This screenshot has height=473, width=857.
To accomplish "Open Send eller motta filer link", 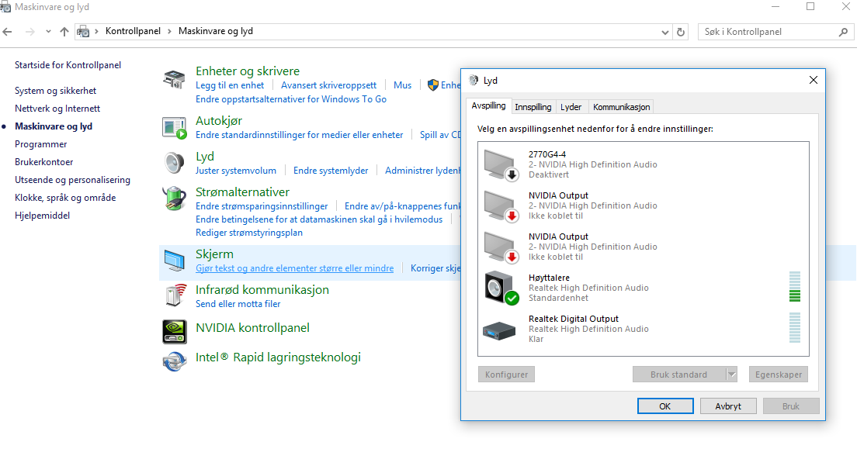I will pyautogui.click(x=238, y=304).
